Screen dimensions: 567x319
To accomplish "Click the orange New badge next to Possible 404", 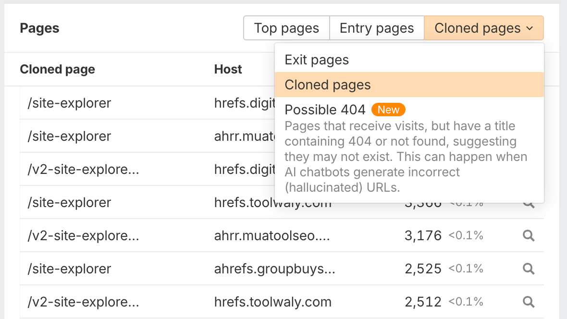I will [x=388, y=110].
